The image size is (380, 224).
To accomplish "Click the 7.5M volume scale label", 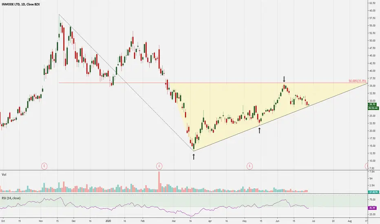I will 372,172.
